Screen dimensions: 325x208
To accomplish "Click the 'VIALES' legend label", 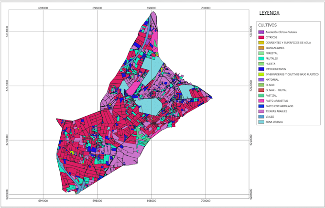I will coord(270,117).
